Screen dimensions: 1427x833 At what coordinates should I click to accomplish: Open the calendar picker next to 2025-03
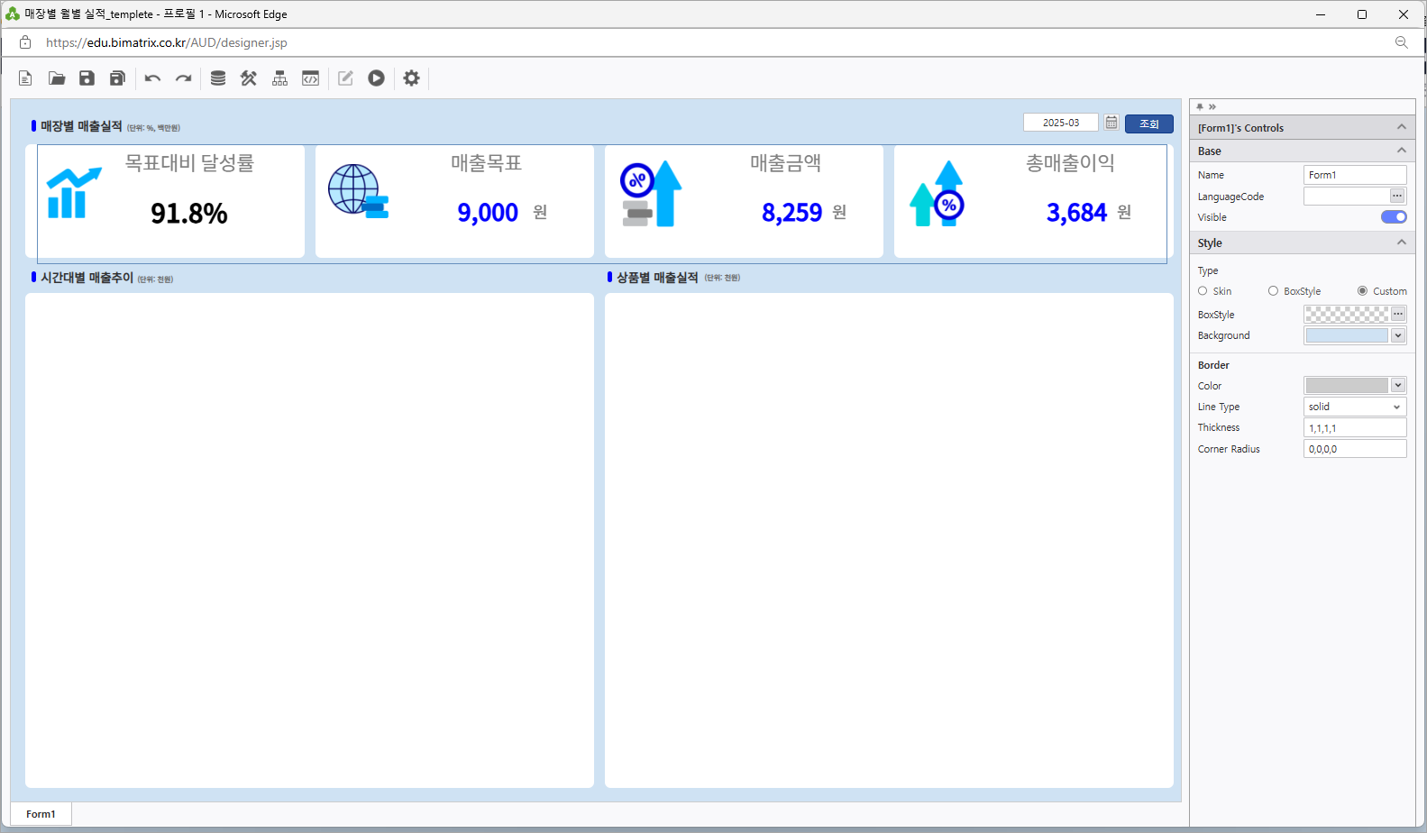click(1111, 123)
